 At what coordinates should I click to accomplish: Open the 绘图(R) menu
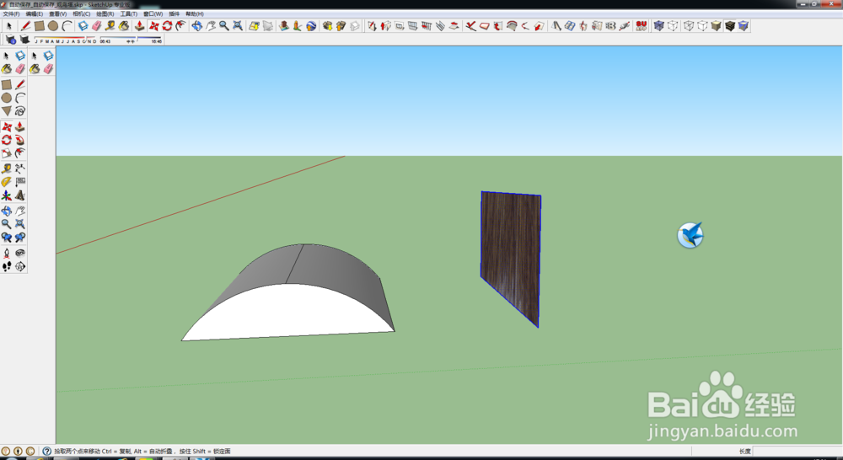pos(105,14)
